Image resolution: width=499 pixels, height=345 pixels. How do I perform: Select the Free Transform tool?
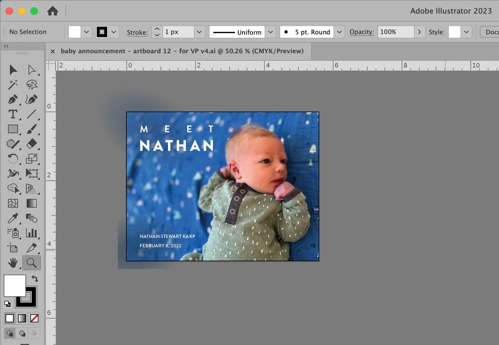click(x=32, y=173)
